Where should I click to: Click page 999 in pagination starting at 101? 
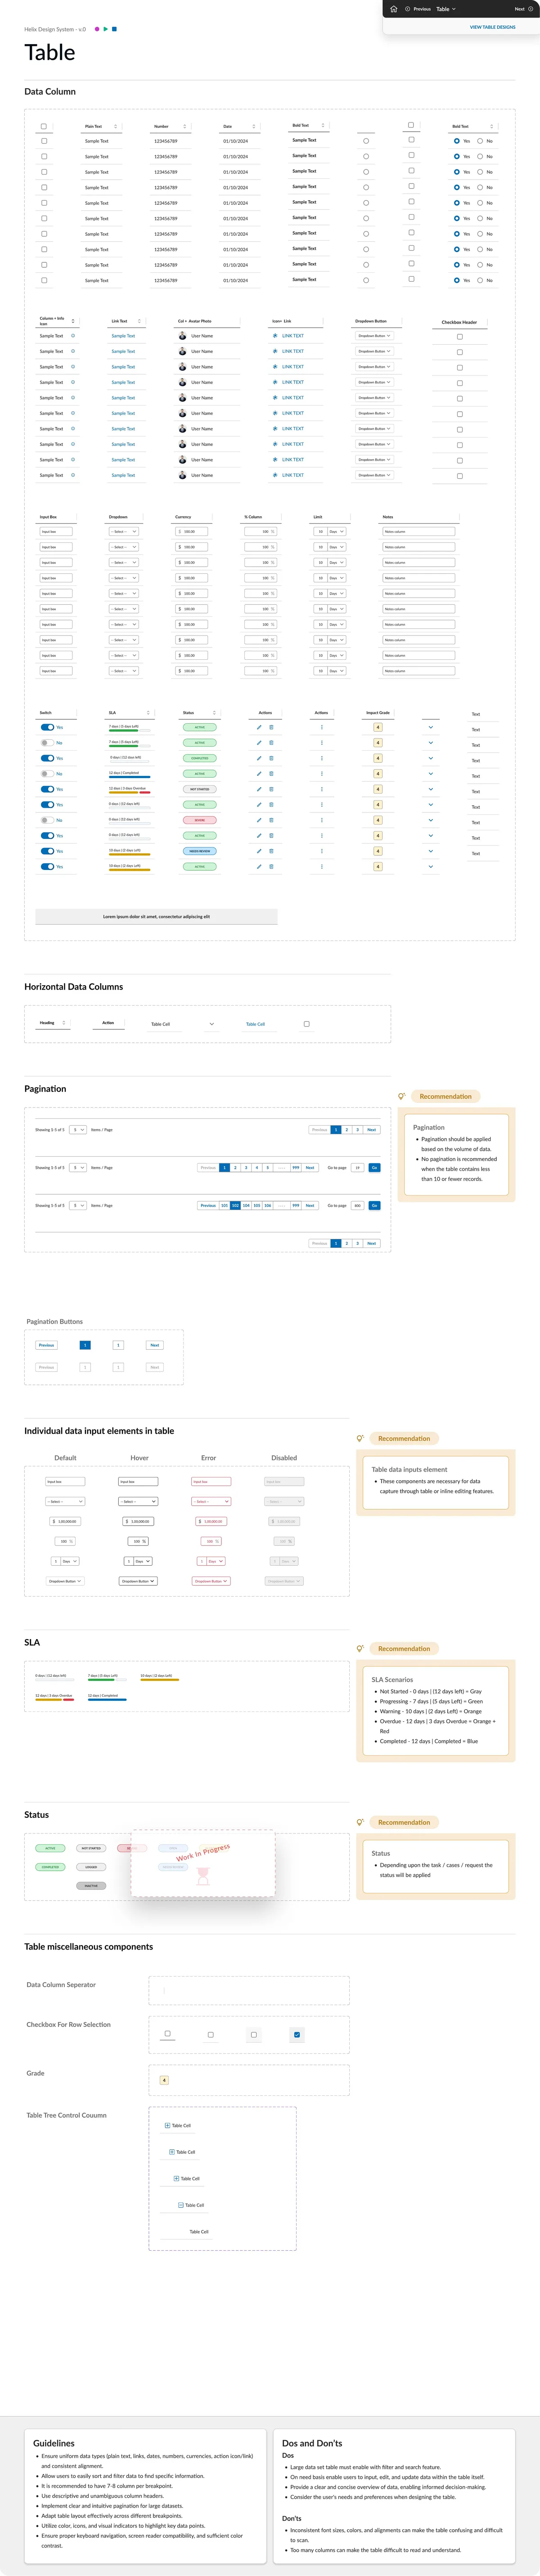(x=296, y=1205)
